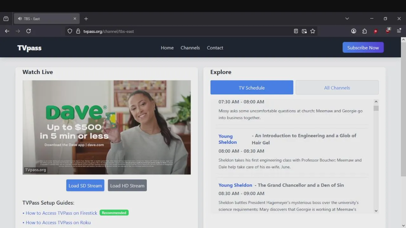Click the Load HD Stream button
The height and width of the screenshot is (228, 406).
[127, 186]
